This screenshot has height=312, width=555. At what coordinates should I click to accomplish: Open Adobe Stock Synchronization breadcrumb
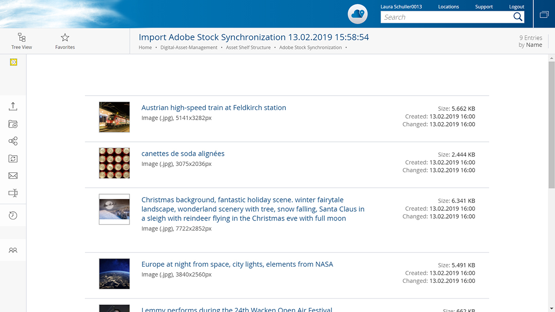(x=310, y=48)
